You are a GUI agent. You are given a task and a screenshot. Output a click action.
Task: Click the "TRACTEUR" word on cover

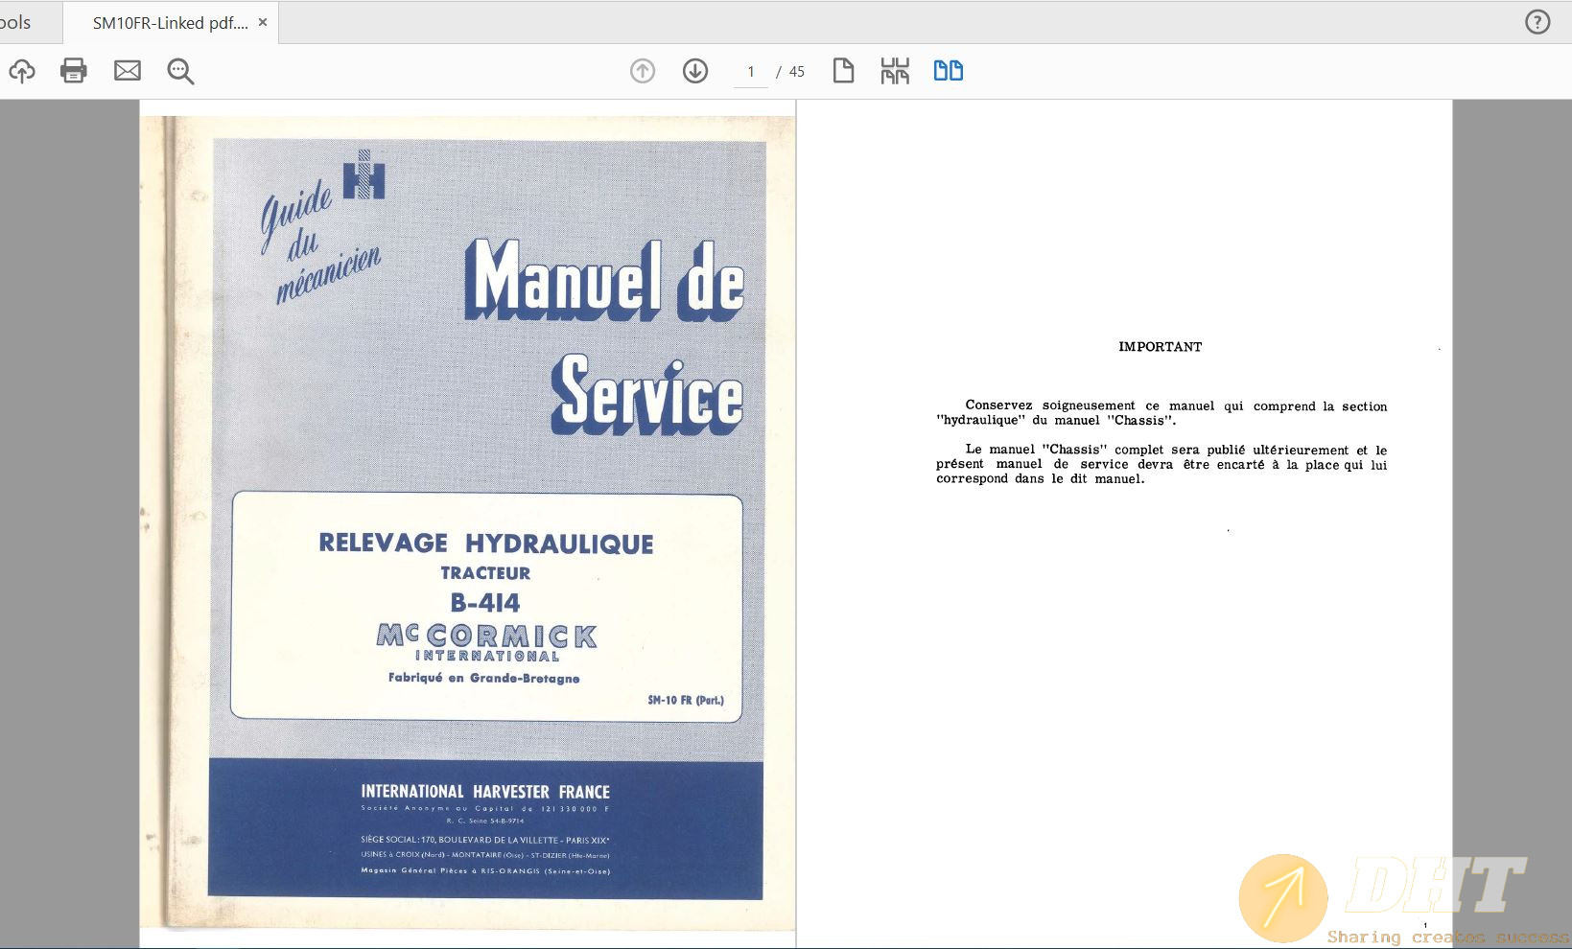point(485,573)
